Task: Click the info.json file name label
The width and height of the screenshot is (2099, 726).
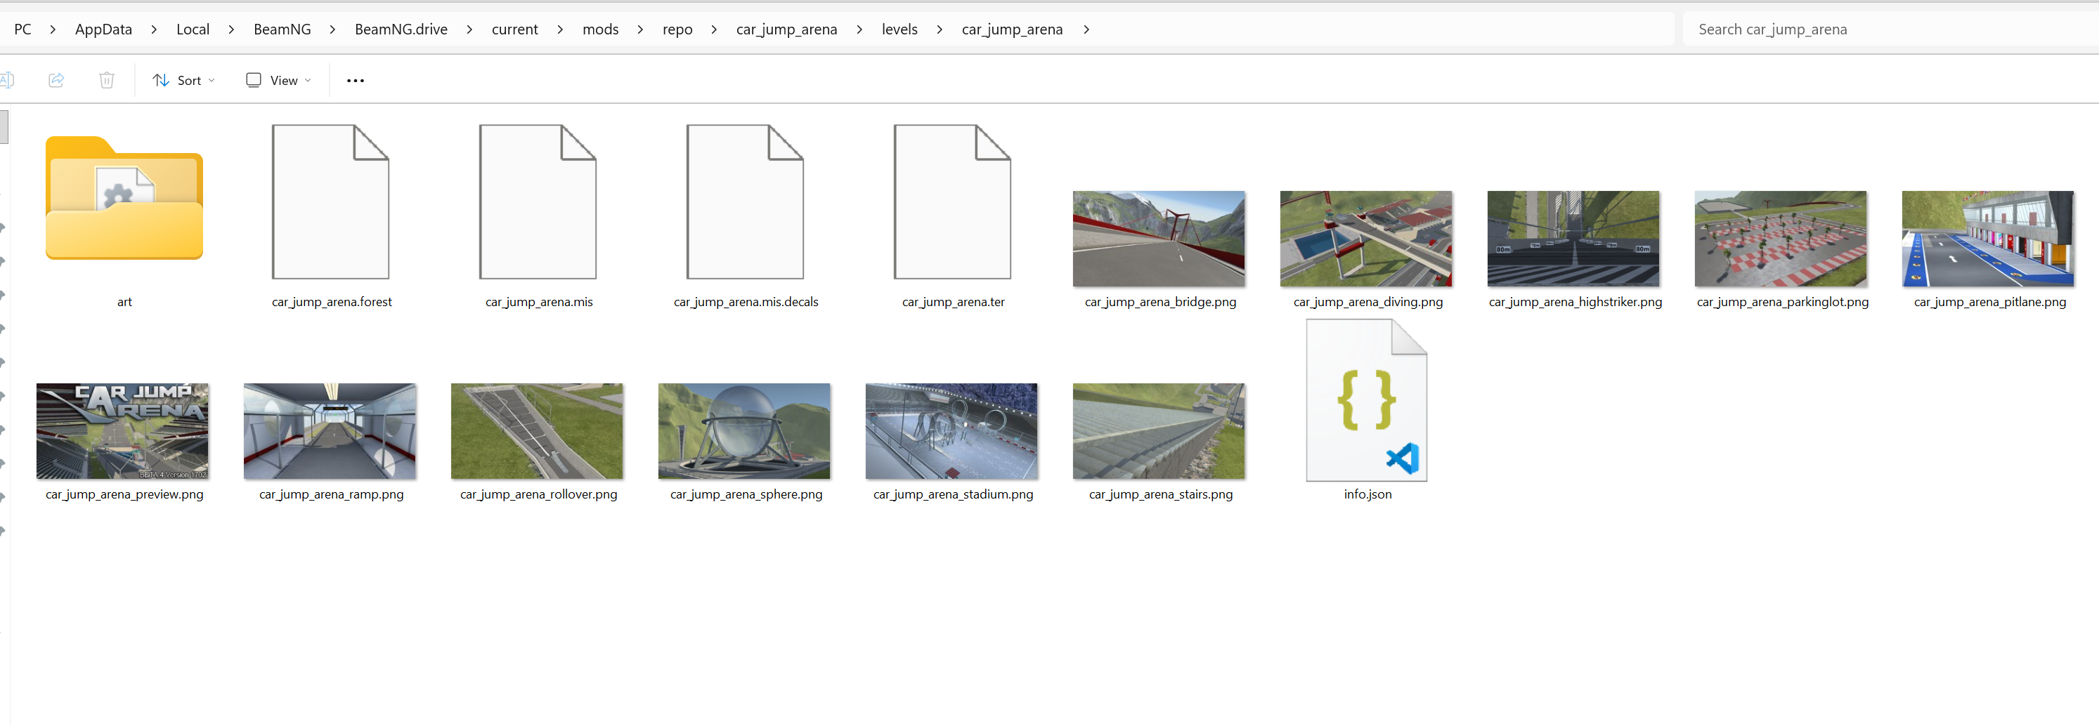Action: (1368, 494)
